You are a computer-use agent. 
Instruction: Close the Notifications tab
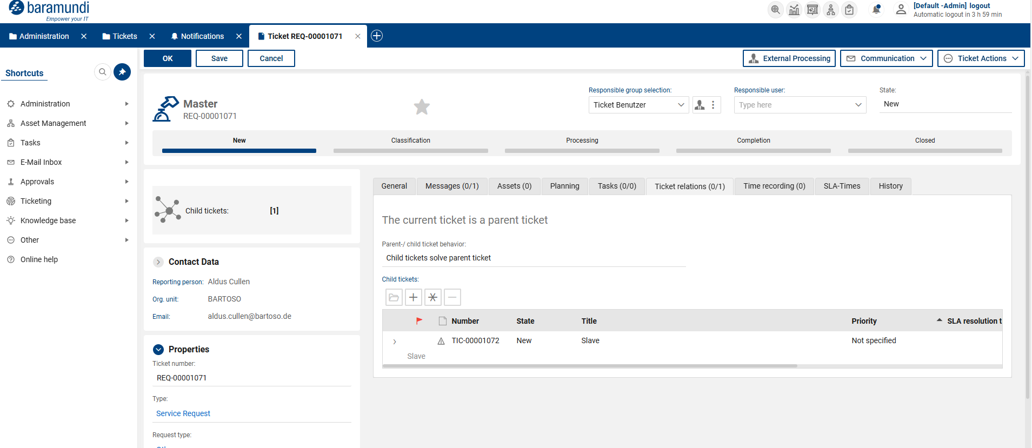239,36
